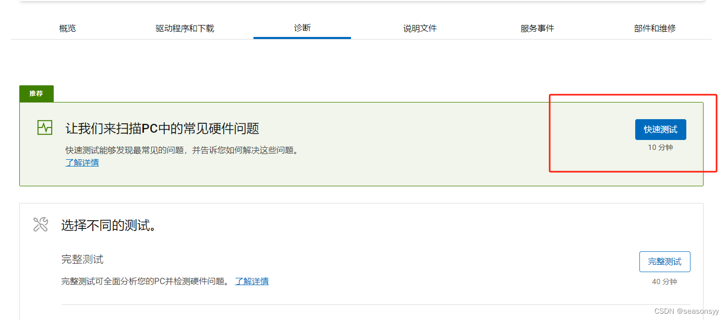Start the 快速测试 scan
Image resolution: width=727 pixels, height=320 pixels.
[x=660, y=130]
